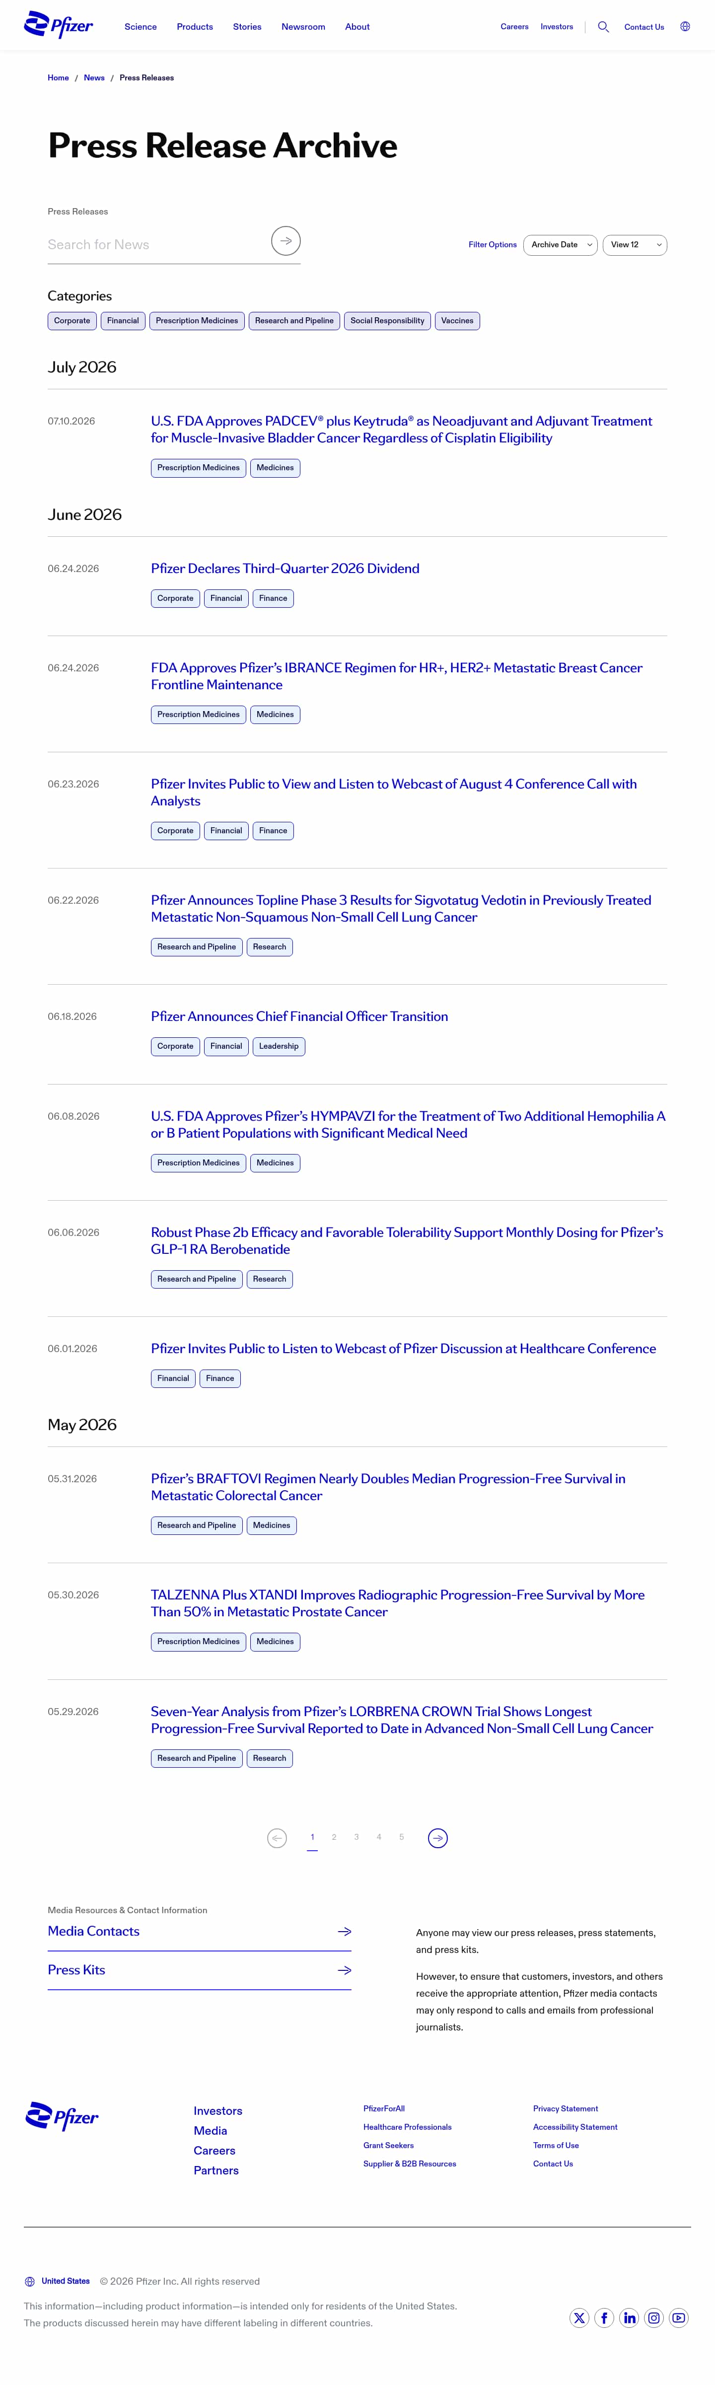This screenshot has height=2385, width=715.
Task: Open the Products menu in navigation
Action: [x=195, y=27]
